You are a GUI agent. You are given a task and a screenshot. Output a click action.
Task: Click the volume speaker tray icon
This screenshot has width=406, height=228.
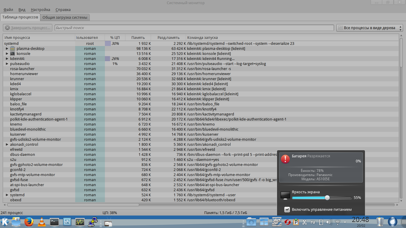pyautogui.click(x=329, y=222)
